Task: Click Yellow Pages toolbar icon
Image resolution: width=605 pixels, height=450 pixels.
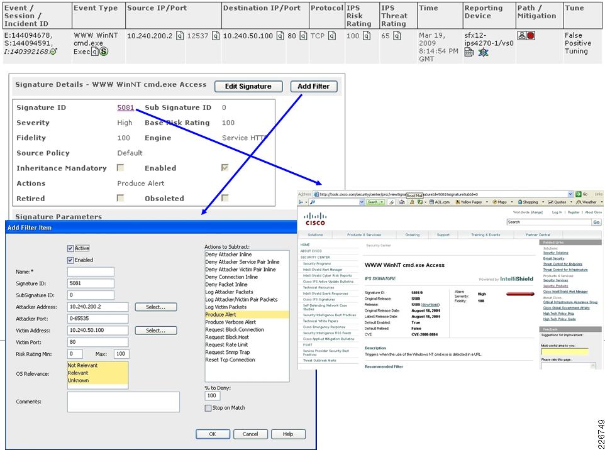Action: tap(458, 202)
